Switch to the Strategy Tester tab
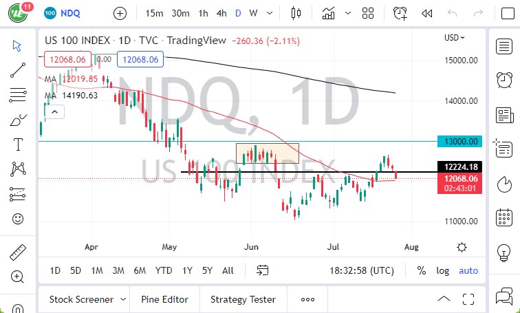 tap(243, 299)
